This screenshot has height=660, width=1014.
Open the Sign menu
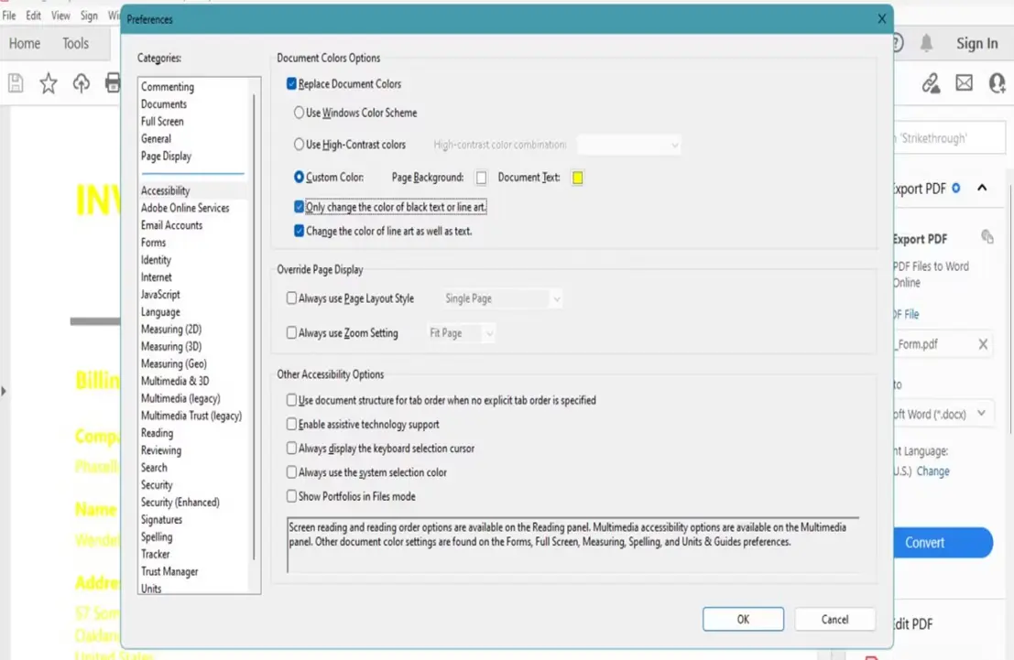click(x=89, y=16)
